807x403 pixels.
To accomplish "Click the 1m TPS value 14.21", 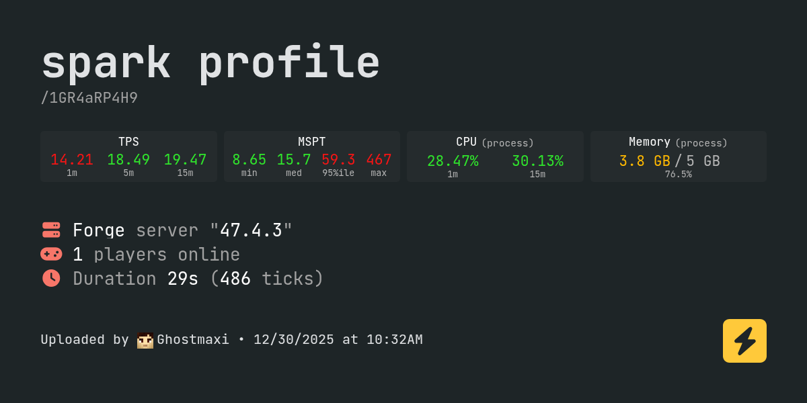I will (72, 160).
